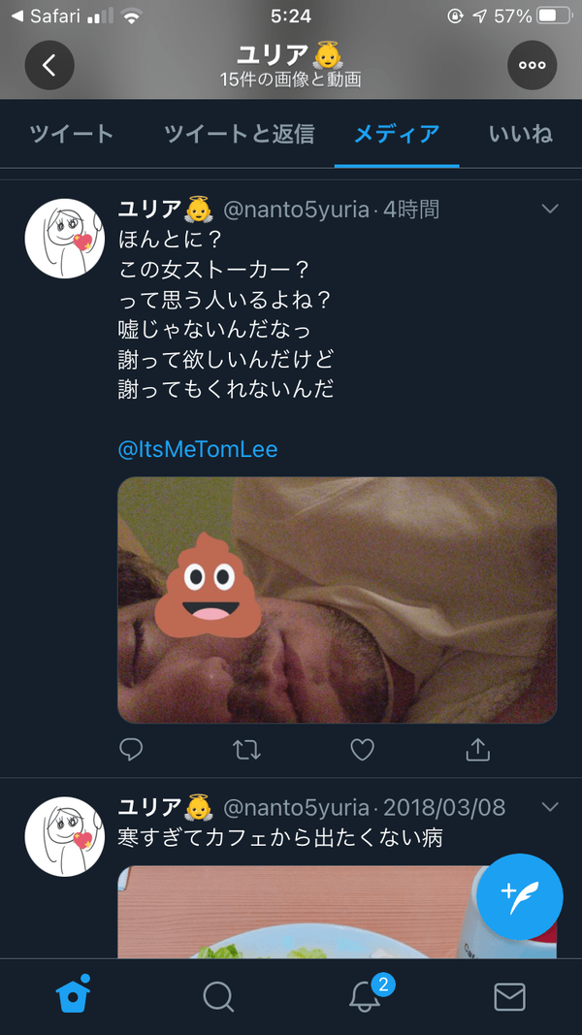
Task: Select the いいね tab
Action: pos(521,134)
